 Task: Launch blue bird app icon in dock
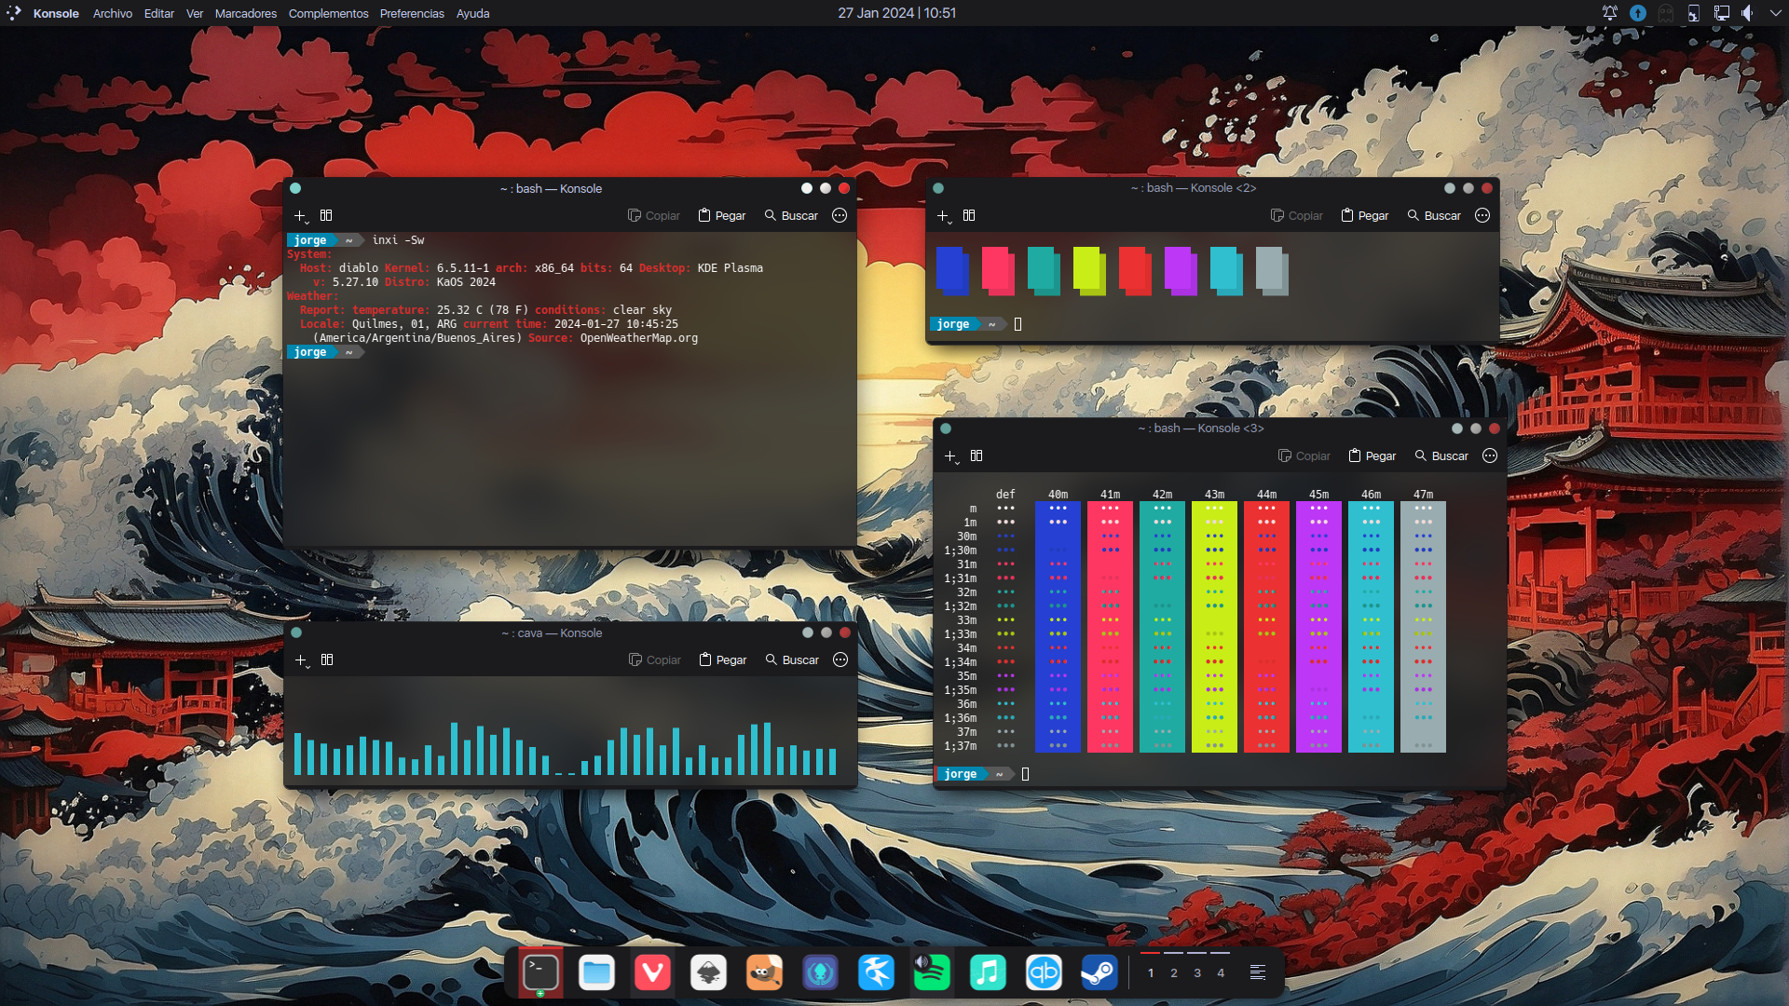876,972
